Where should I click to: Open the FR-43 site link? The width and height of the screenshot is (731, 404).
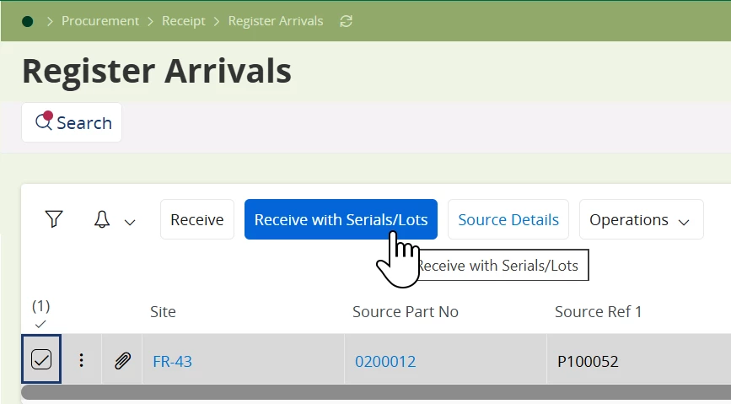coord(172,361)
